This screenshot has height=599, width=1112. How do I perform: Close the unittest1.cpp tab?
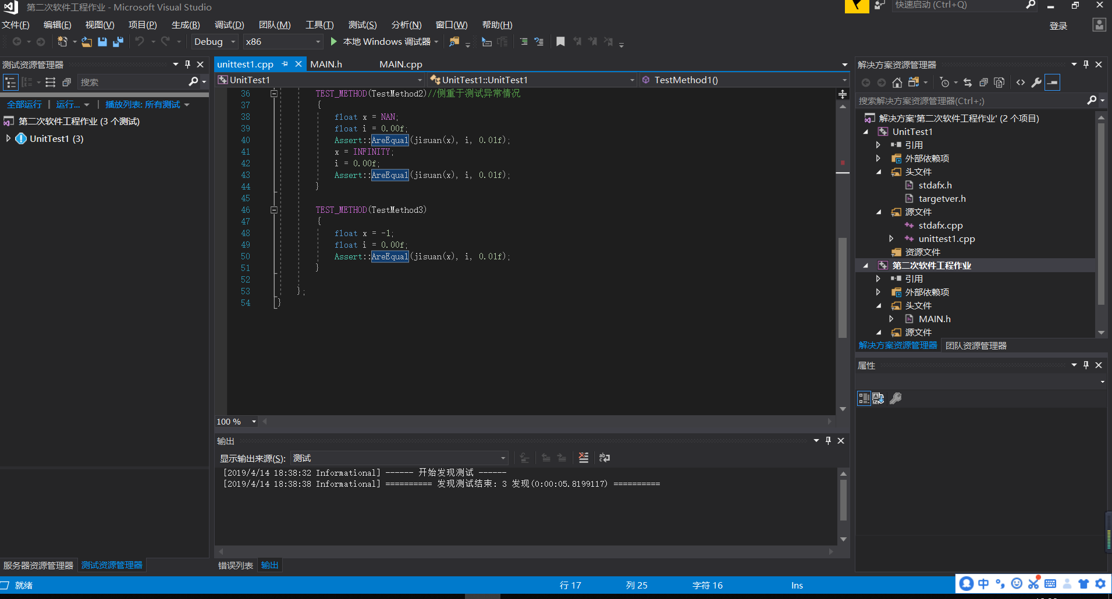click(x=299, y=64)
